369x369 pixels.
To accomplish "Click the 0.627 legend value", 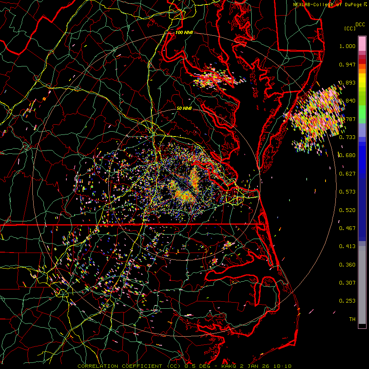I will [x=347, y=174].
